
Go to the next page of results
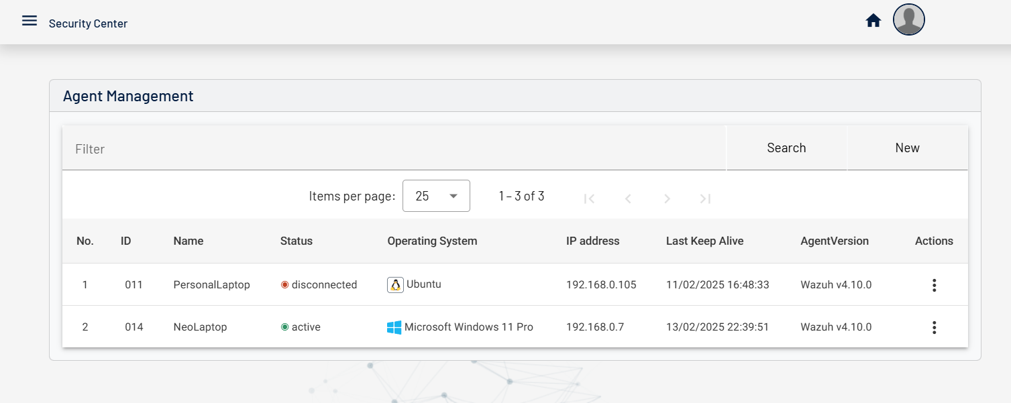coord(667,198)
